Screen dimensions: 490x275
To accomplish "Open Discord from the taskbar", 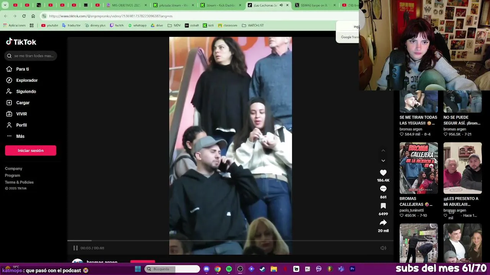I will point(206,269).
